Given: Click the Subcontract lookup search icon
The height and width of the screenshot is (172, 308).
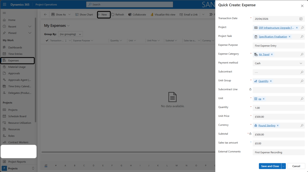Looking at the screenshot, I should click(302, 72).
